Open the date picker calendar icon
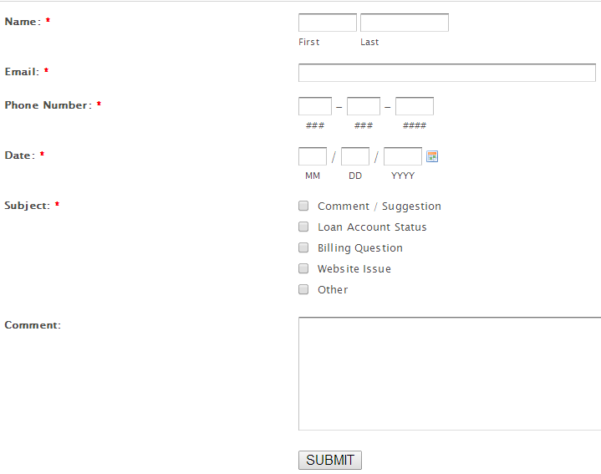The image size is (601, 474). 432,156
